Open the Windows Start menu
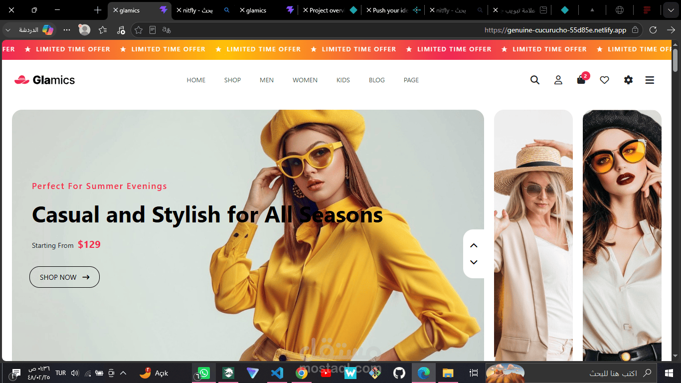 [x=669, y=373]
